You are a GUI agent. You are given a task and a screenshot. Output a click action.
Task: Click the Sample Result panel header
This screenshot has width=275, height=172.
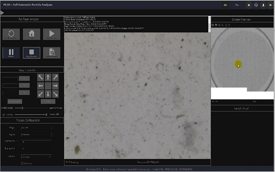coord(242,108)
